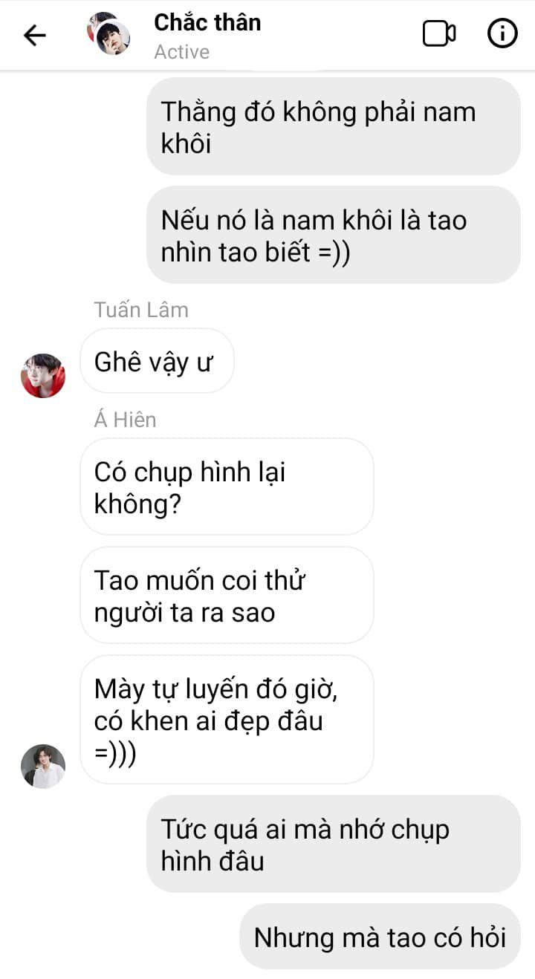The width and height of the screenshot is (535, 979).
Task: Tap the Active status under the group name
Action: pyautogui.click(x=181, y=52)
